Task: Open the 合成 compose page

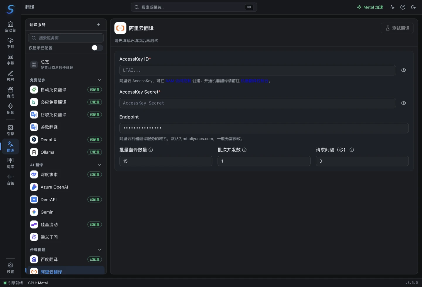Action: click(11, 92)
